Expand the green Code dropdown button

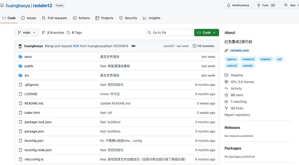coord(206,33)
